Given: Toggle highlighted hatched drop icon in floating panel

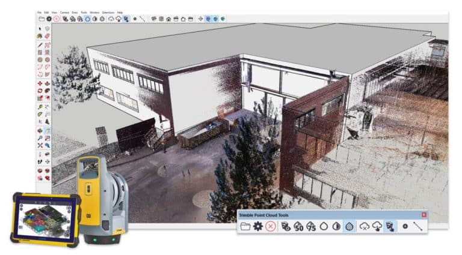Looking at the screenshot, I should pyautogui.click(x=349, y=227).
